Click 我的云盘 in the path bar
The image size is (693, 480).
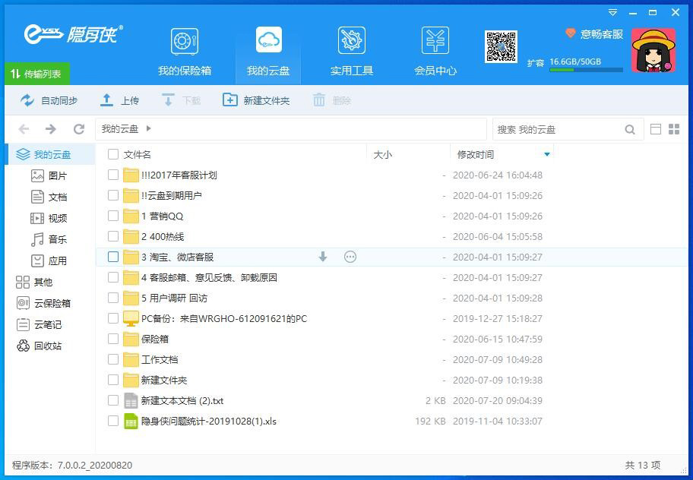click(x=120, y=129)
